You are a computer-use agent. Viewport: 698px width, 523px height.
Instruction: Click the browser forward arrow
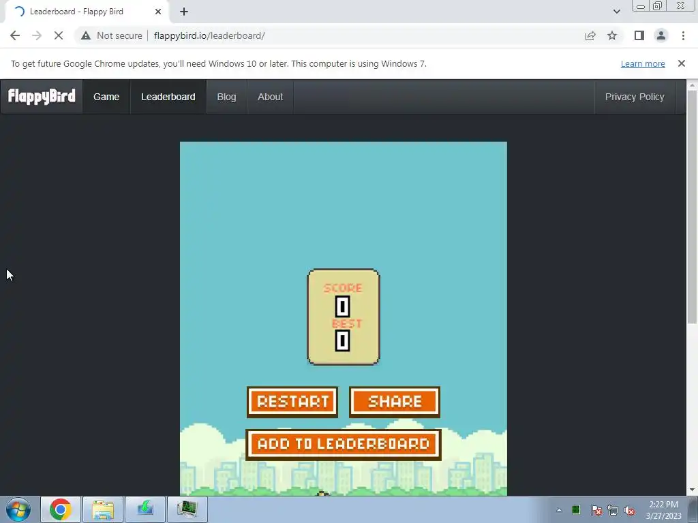click(37, 35)
